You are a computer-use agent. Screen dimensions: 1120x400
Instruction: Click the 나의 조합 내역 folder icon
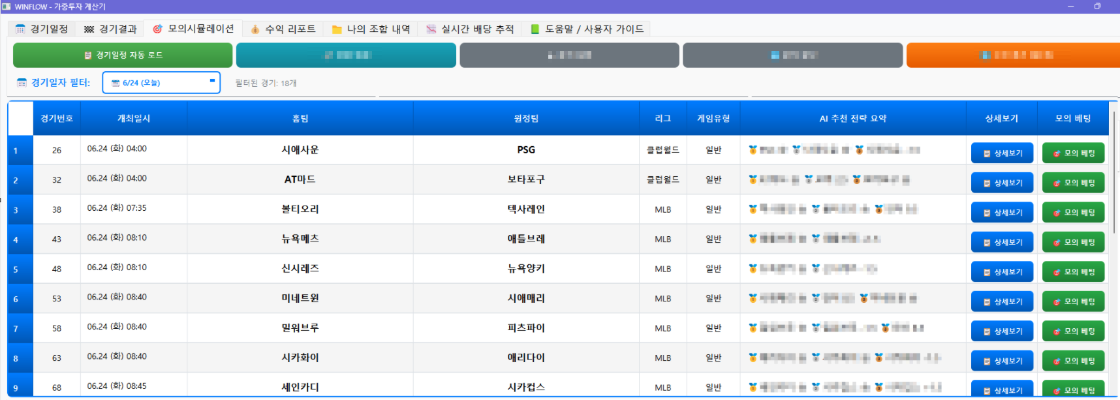coord(337,29)
